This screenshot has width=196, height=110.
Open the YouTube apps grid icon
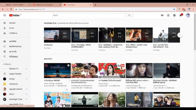coord(168,15)
